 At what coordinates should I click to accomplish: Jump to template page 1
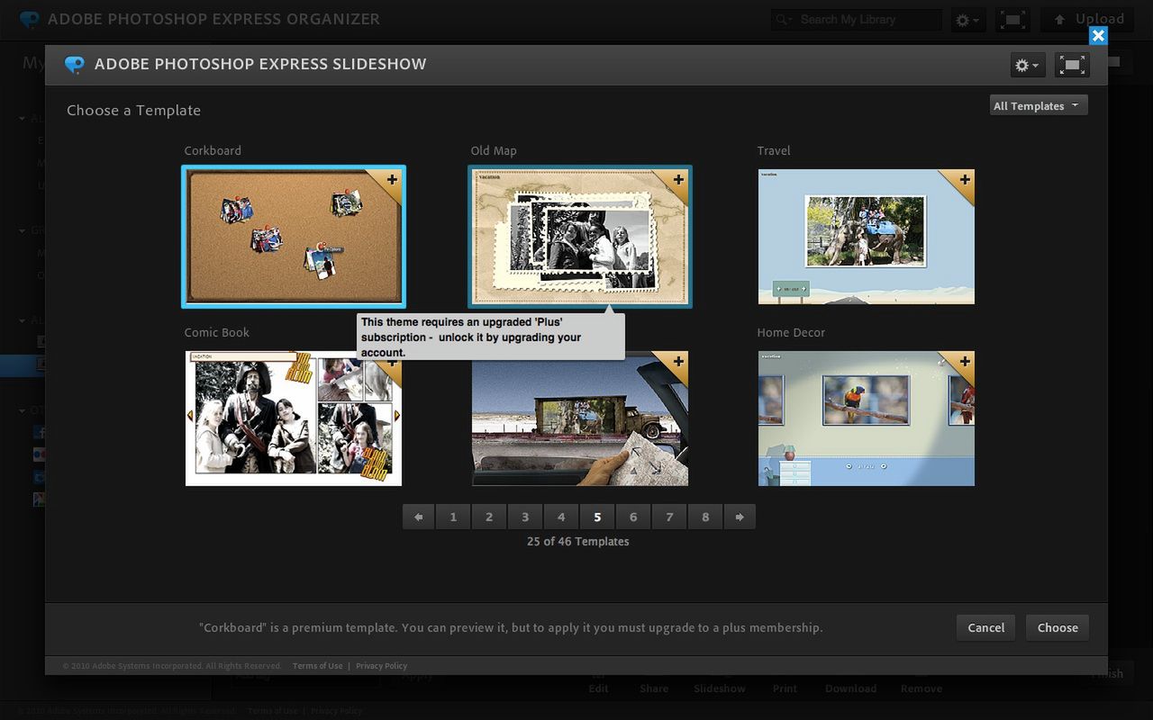click(453, 517)
